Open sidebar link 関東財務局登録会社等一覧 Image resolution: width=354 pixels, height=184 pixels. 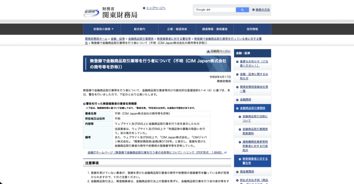point(254,89)
